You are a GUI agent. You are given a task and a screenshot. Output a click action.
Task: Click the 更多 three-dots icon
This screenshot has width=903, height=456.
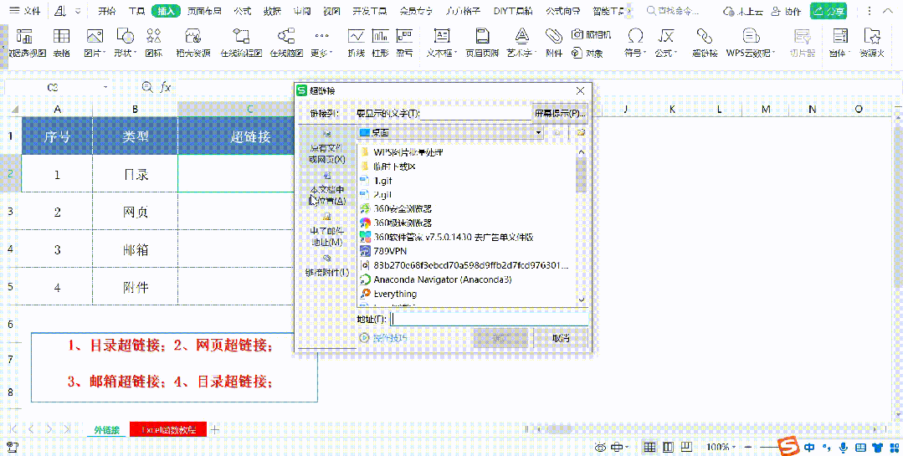pyautogui.click(x=322, y=36)
